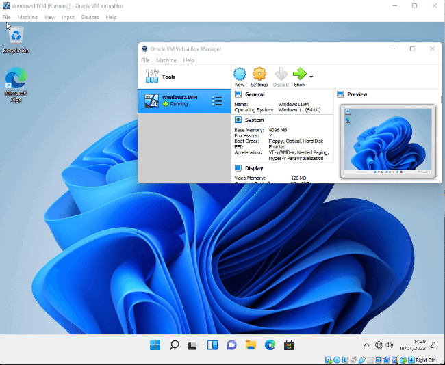Screen dimensions: 445x365
Task: Click the Preview section heading
Action: point(357,94)
